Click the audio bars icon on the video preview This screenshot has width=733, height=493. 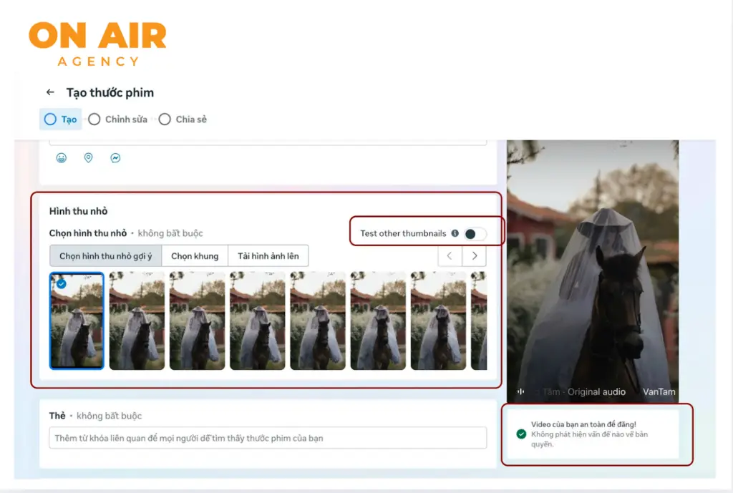(520, 391)
